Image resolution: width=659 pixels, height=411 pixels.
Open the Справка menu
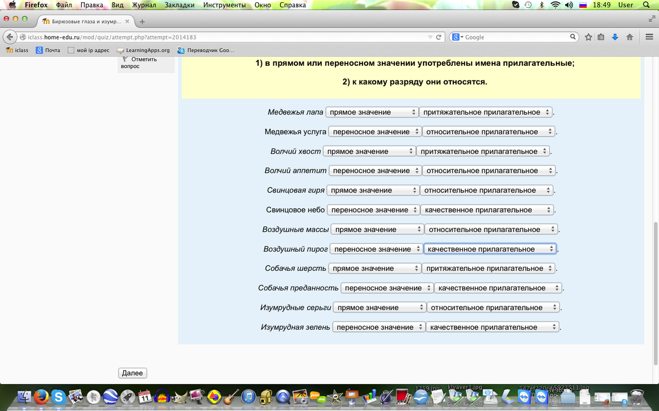(293, 5)
